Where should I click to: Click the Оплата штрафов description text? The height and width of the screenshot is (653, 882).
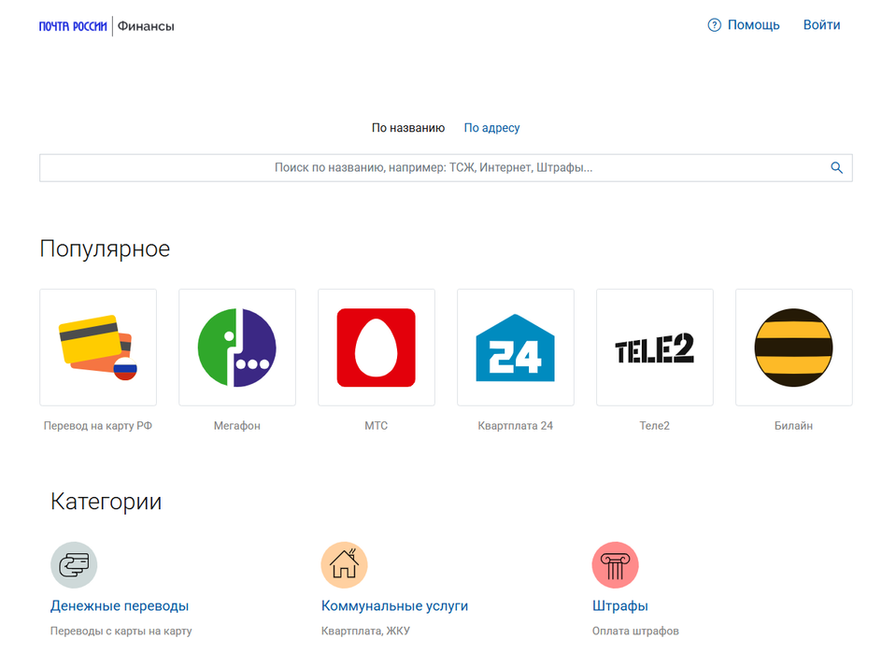pyautogui.click(x=635, y=632)
